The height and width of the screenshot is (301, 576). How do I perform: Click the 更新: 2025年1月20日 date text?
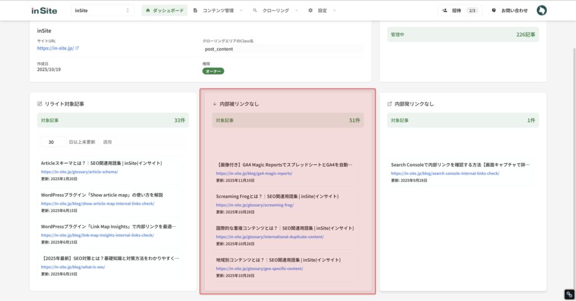(59, 179)
